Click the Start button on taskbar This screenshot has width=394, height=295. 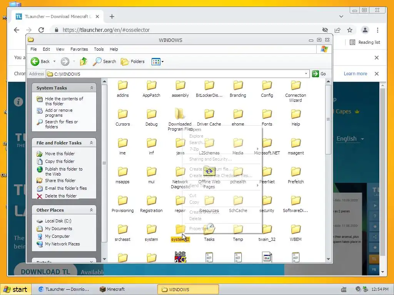click(x=16, y=290)
